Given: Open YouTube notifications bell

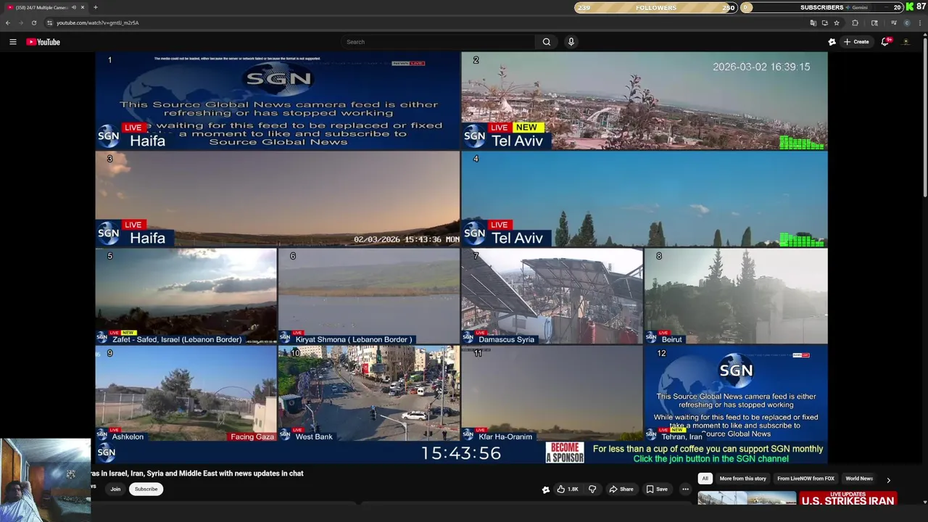Looking at the screenshot, I should click(x=885, y=42).
